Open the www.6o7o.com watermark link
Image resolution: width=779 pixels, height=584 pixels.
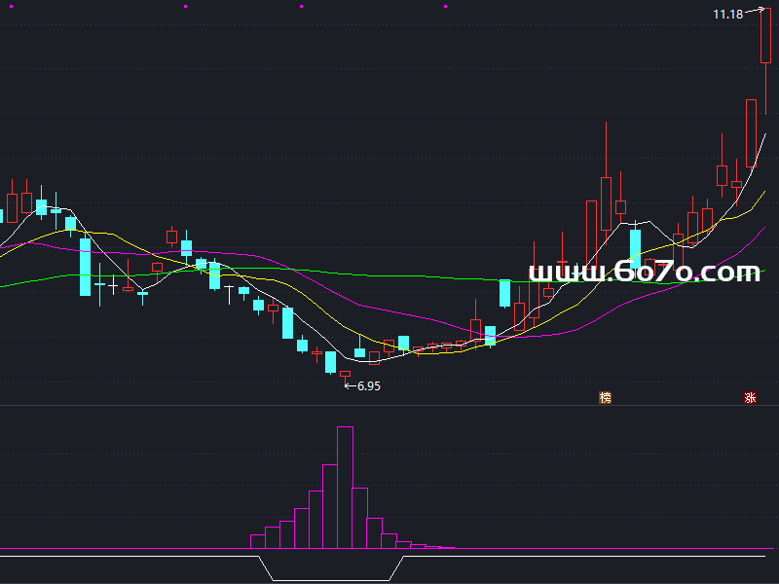coord(644,272)
